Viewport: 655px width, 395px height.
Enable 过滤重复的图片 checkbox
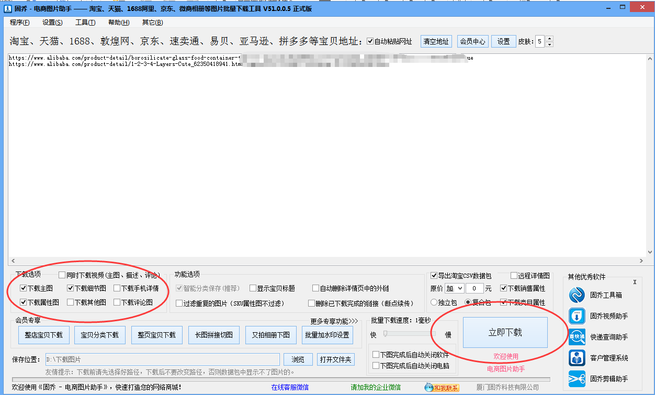pos(179,303)
